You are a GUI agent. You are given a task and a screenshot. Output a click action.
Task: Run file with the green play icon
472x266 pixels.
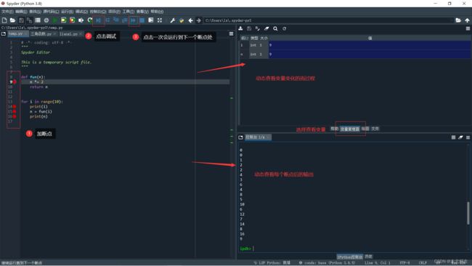54,20
